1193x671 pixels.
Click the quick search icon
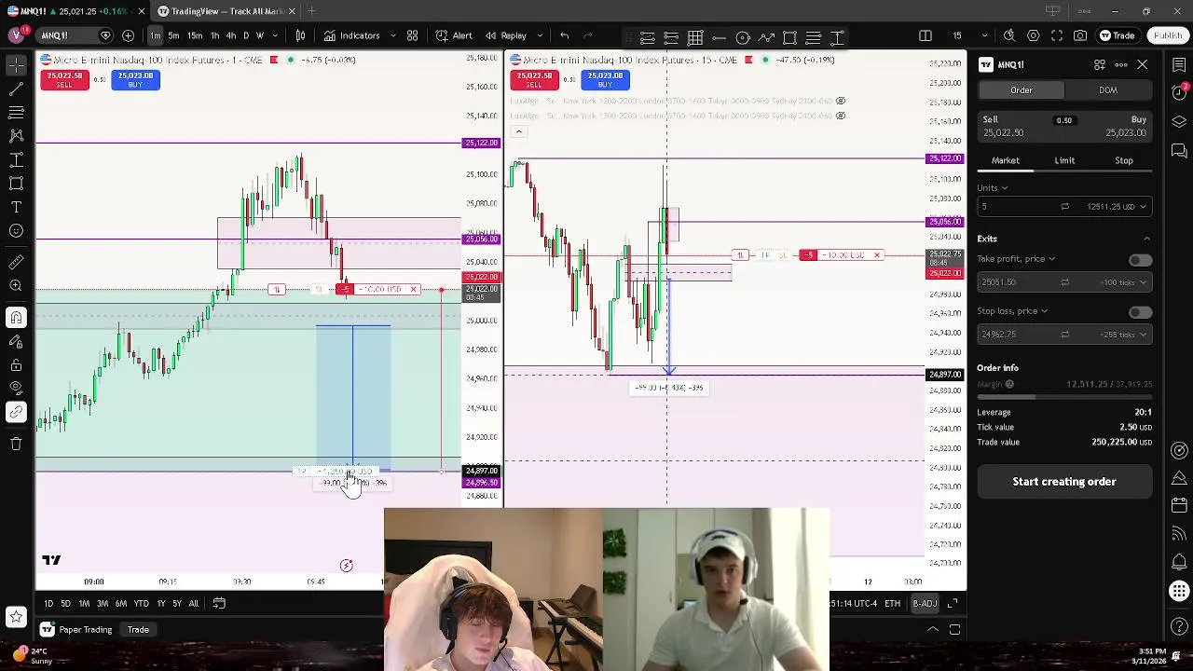tap(1009, 35)
